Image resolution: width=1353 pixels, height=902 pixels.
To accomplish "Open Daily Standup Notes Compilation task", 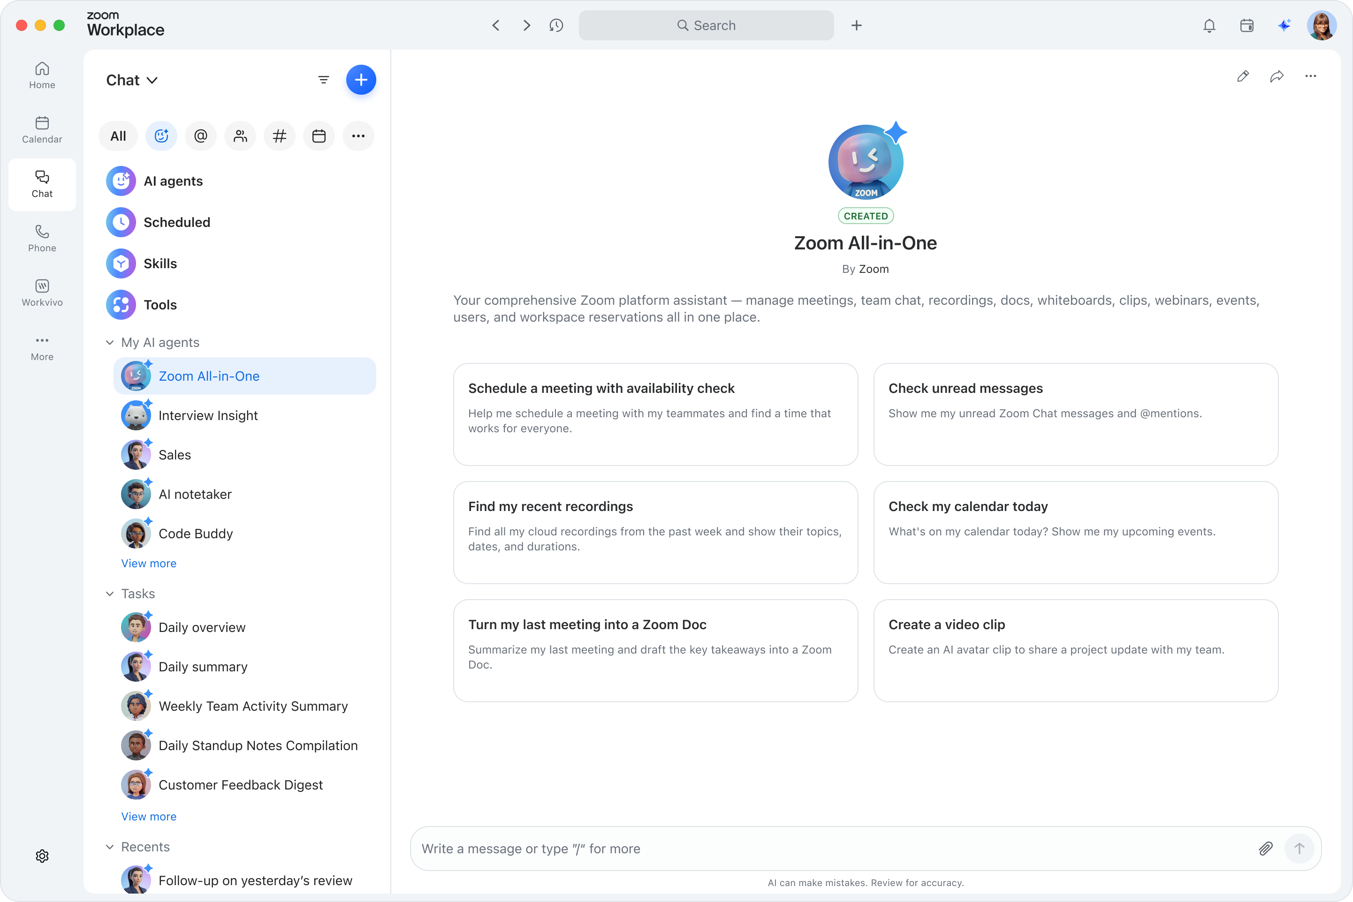I will pyautogui.click(x=244, y=745).
